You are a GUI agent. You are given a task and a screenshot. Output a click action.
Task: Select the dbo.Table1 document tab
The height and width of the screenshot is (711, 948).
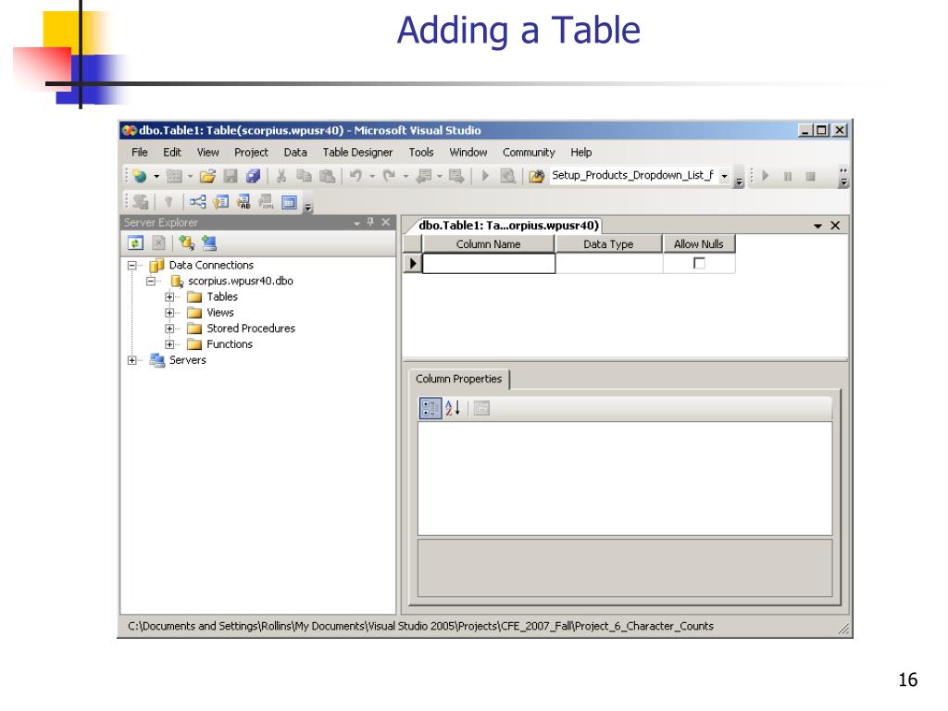pyautogui.click(x=508, y=226)
